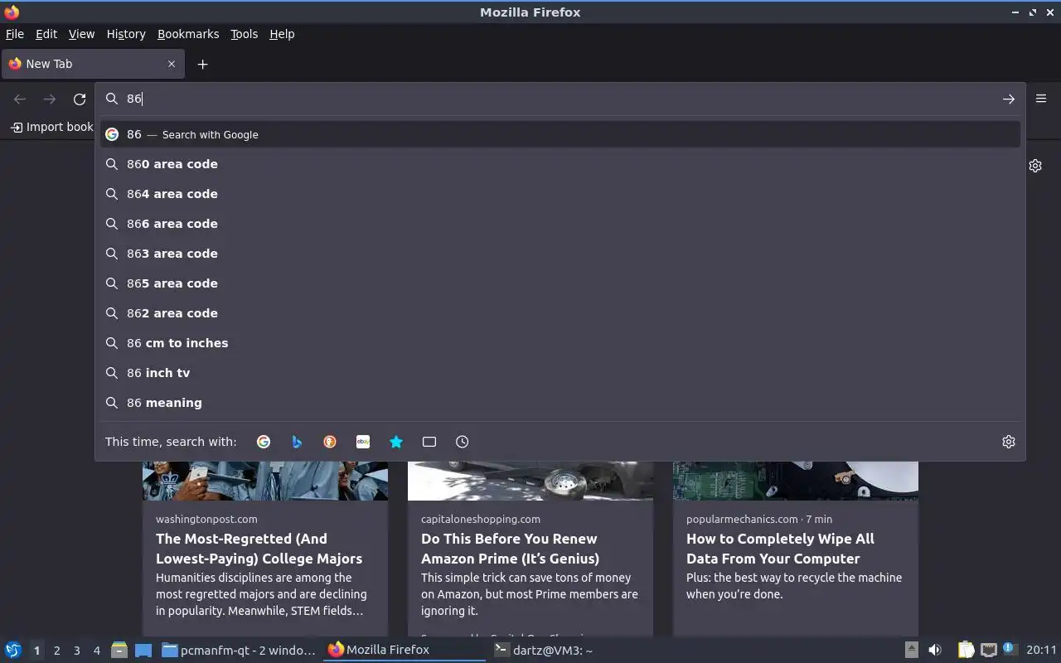The height and width of the screenshot is (663, 1061).
Task: Go forward one page
Action: 50,99
